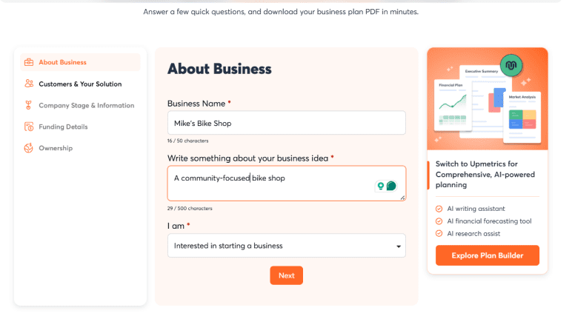The width and height of the screenshot is (572, 319).
Task: Click the Company Stage & Information icon
Action: pos(28,105)
